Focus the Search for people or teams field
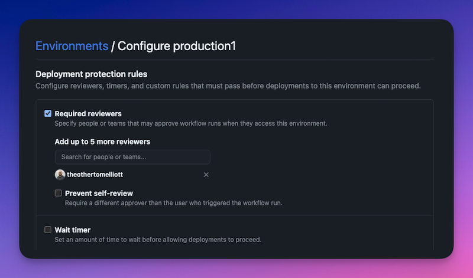This screenshot has width=473, height=278. (x=132, y=157)
